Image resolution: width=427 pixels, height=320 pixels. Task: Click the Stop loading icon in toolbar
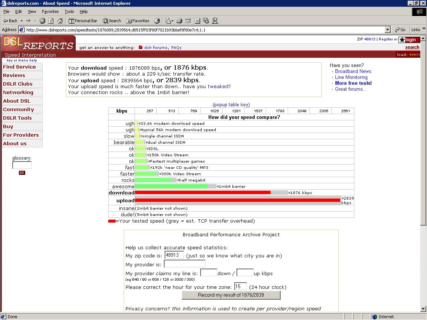(x=42, y=21)
